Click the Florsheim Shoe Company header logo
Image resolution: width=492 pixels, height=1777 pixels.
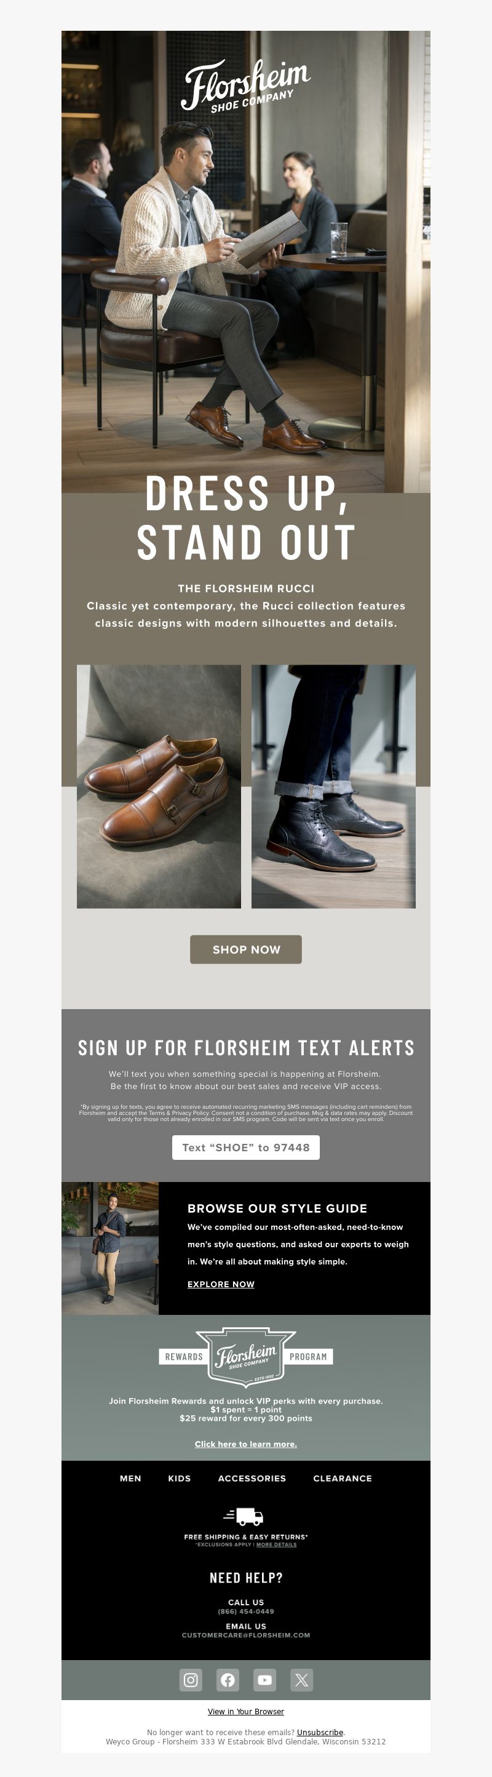point(246,86)
